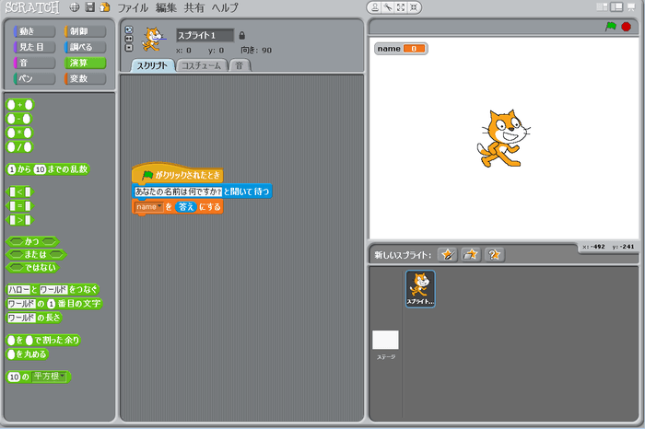Select the shrink sprite tool
This screenshot has width=645, height=429.
(x=414, y=7)
